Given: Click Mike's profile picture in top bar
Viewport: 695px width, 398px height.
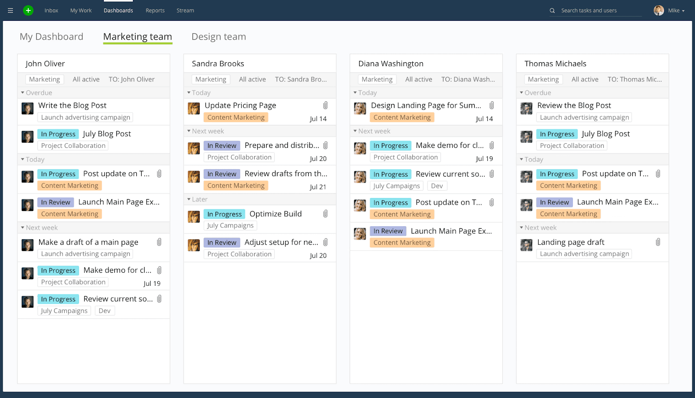Looking at the screenshot, I should pos(659,10).
